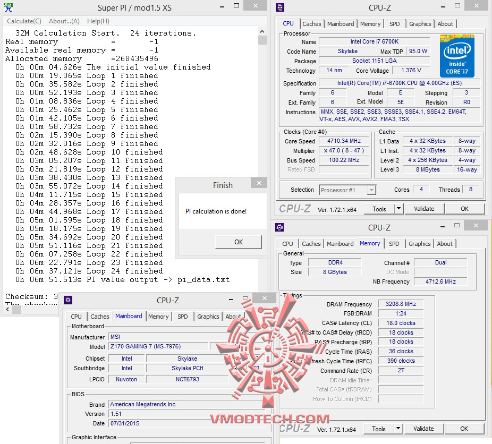Click the DRAM Frequency 3208.8 MHz value
Image resolution: width=492 pixels, height=444 pixels.
(x=401, y=304)
